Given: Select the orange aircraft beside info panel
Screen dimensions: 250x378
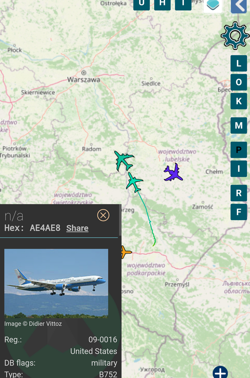Looking at the screenshot, I should click(x=125, y=252).
